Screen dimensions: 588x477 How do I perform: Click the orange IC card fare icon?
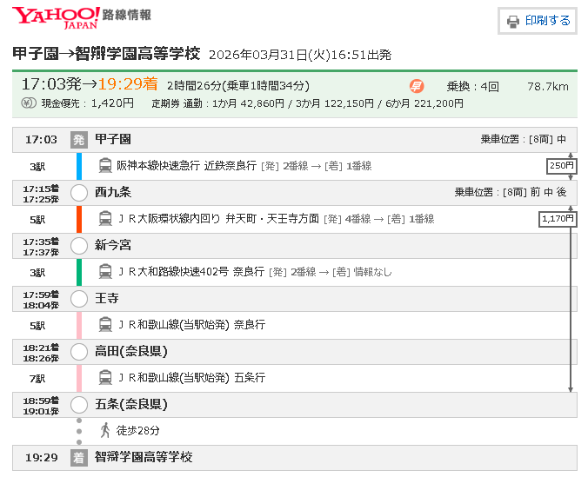[x=417, y=86]
